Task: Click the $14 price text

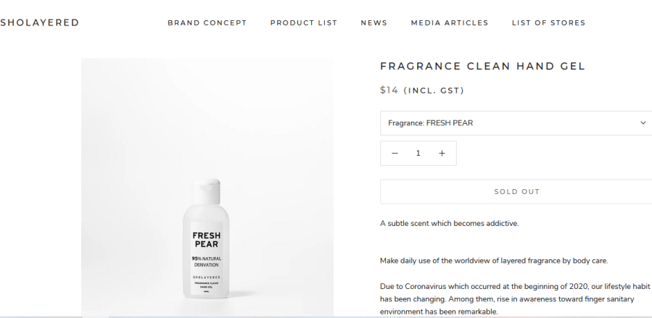Action: pos(390,91)
